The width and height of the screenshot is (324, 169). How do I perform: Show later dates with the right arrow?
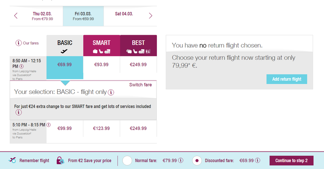click(x=151, y=16)
